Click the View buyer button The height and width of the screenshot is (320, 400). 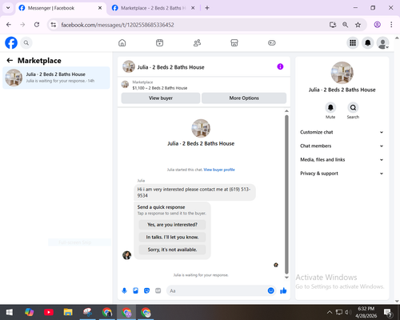(x=161, y=98)
